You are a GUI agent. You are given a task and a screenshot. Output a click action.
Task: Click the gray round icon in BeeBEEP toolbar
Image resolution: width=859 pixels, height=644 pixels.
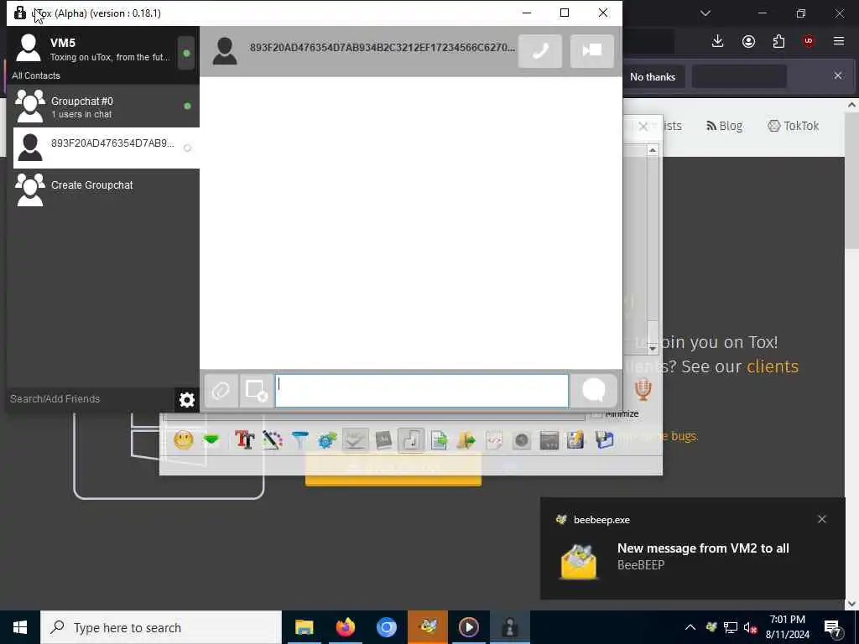point(522,440)
